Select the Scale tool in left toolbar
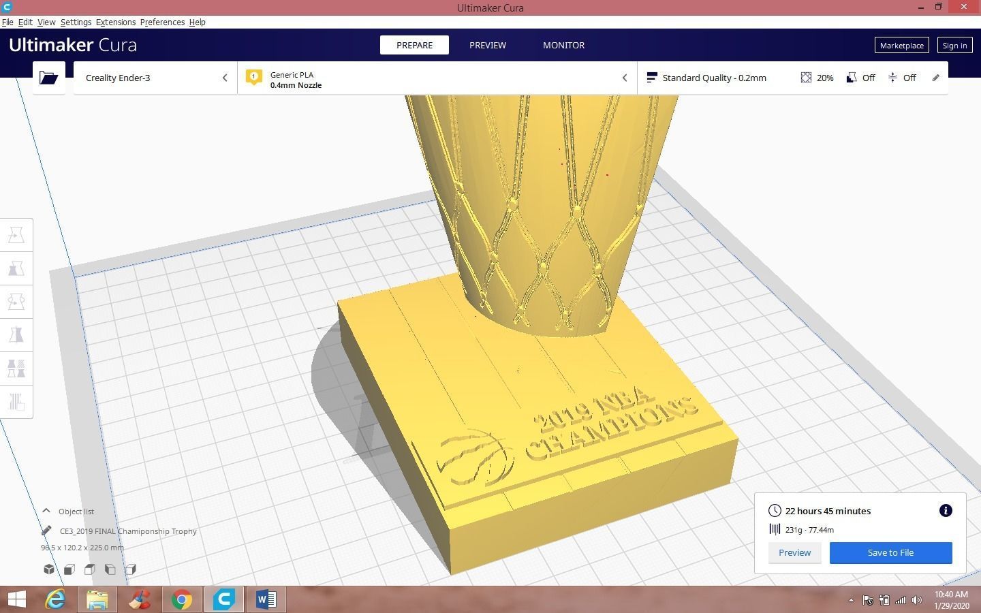 tap(16, 268)
